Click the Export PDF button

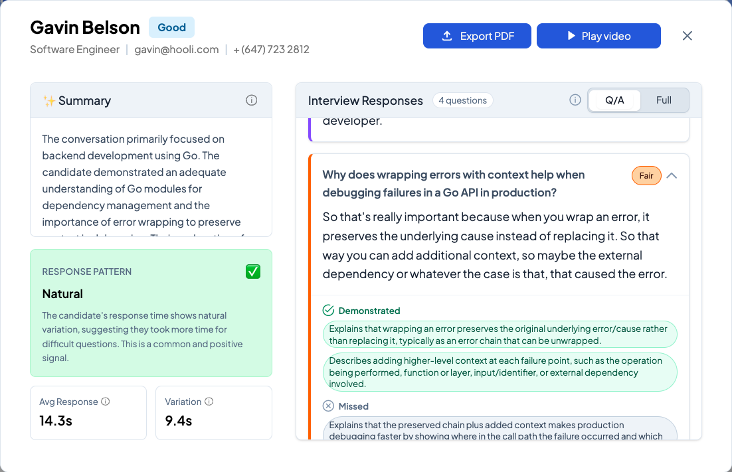coord(477,35)
